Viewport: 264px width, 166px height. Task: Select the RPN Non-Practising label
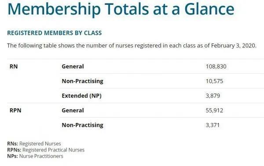[83, 125]
